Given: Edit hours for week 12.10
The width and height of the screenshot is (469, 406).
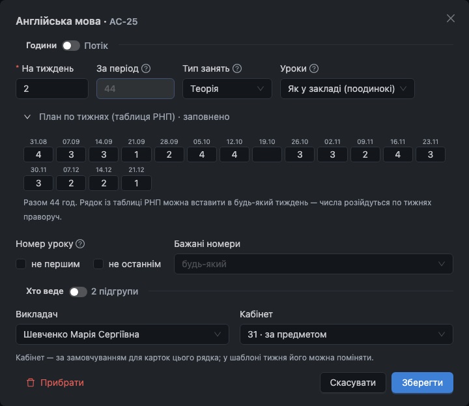Looking at the screenshot, I should [x=234, y=154].
